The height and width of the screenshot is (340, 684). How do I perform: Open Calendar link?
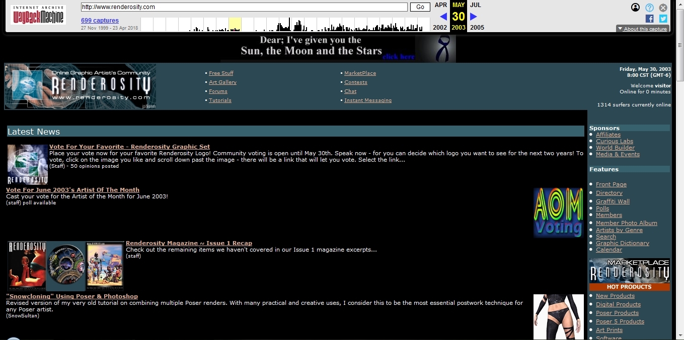pos(609,250)
